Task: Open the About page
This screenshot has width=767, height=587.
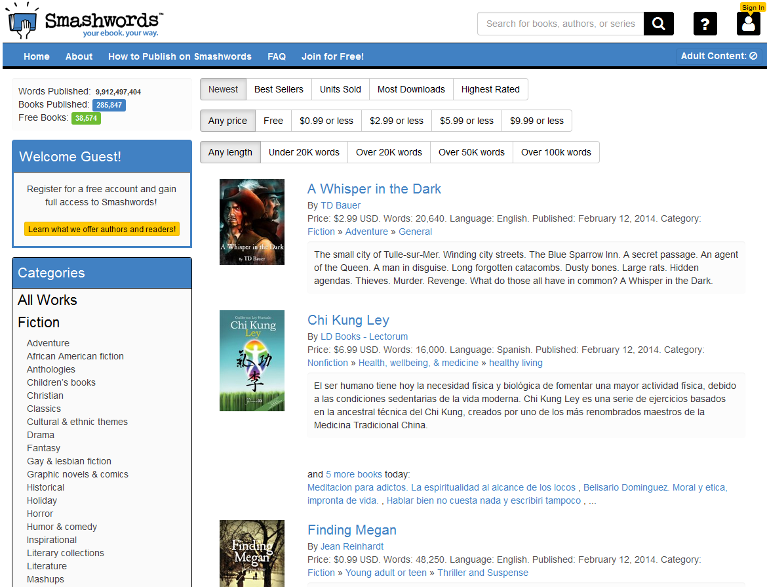Action: coord(79,56)
